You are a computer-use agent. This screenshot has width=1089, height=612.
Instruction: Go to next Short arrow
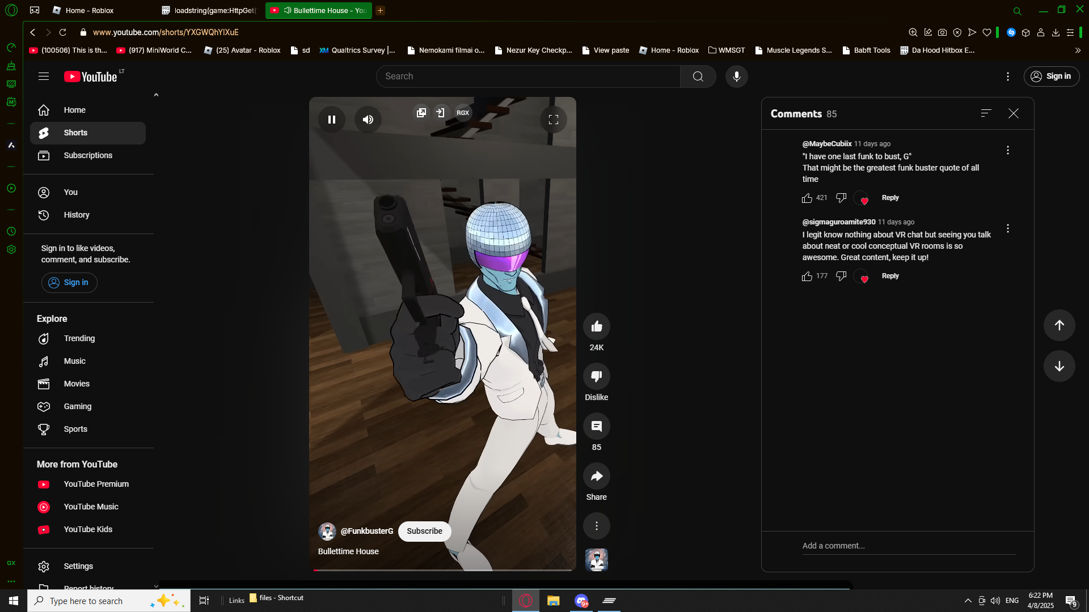point(1059,366)
